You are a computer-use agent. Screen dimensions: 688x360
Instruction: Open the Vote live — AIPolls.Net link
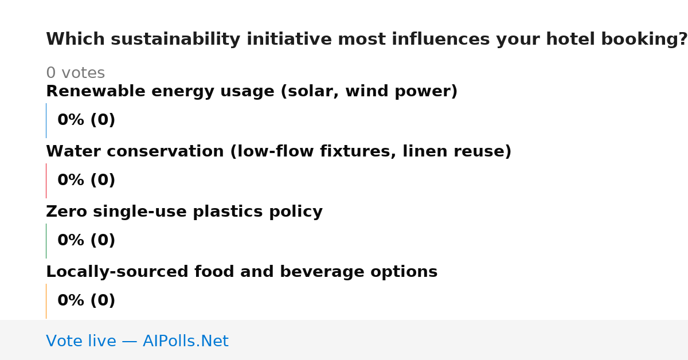(x=137, y=342)
